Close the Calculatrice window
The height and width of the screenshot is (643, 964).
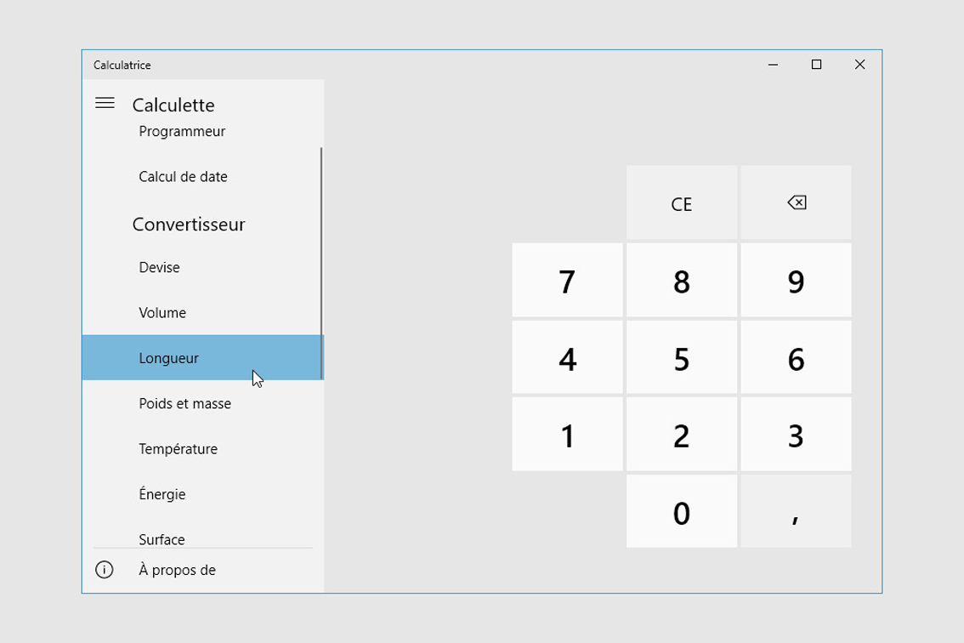[859, 65]
